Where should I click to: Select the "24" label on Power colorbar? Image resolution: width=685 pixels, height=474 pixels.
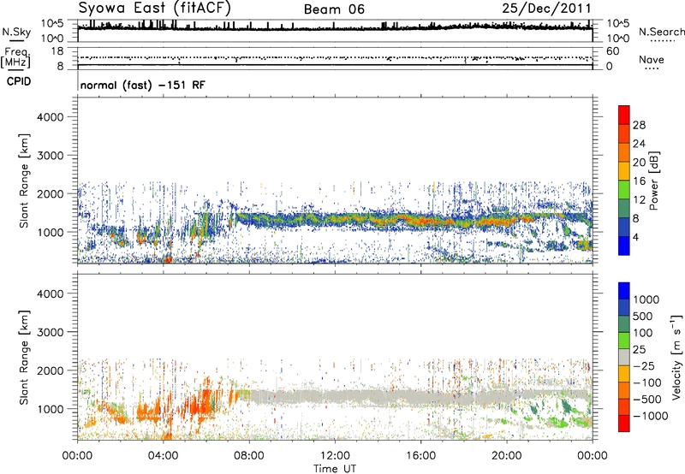coord(639,144)
